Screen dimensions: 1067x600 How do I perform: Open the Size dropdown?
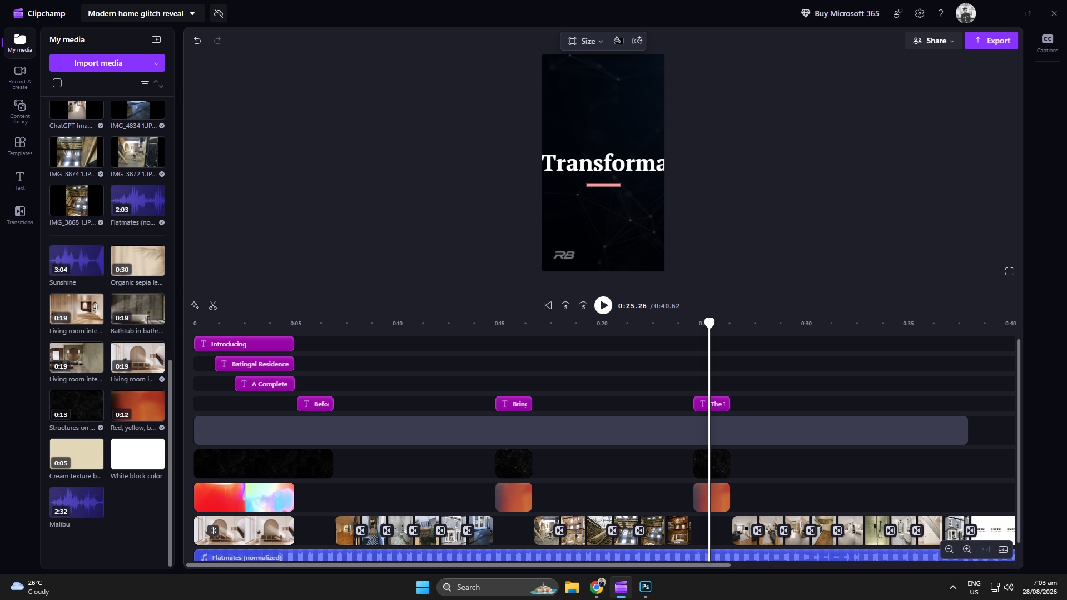pos(585,41)
